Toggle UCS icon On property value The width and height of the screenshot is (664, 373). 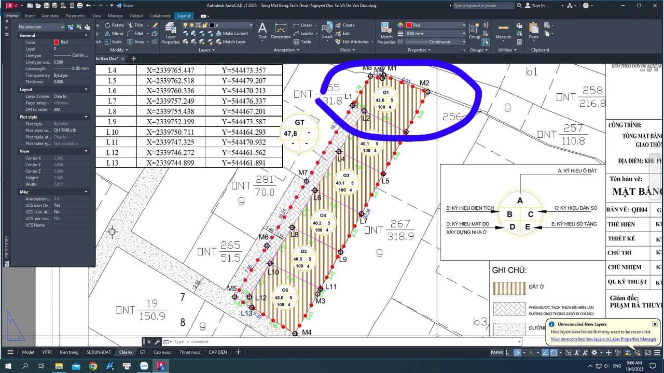[x=57, y=206]
